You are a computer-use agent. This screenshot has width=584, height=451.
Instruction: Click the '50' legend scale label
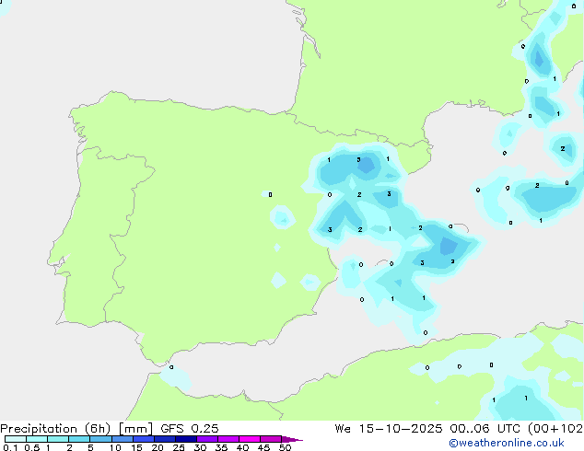coord(286,447)
